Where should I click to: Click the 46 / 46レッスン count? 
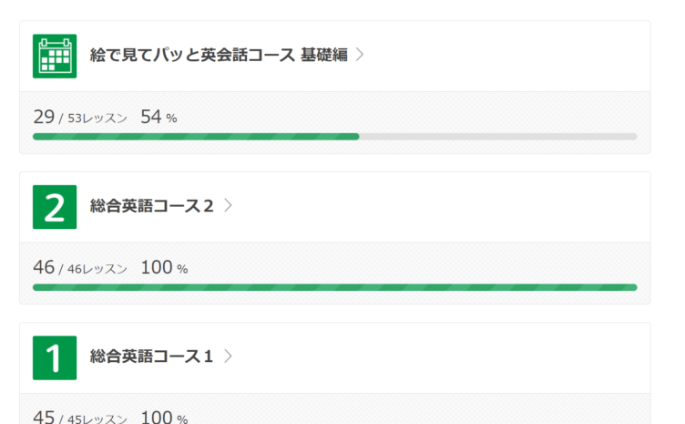[80, 267]
